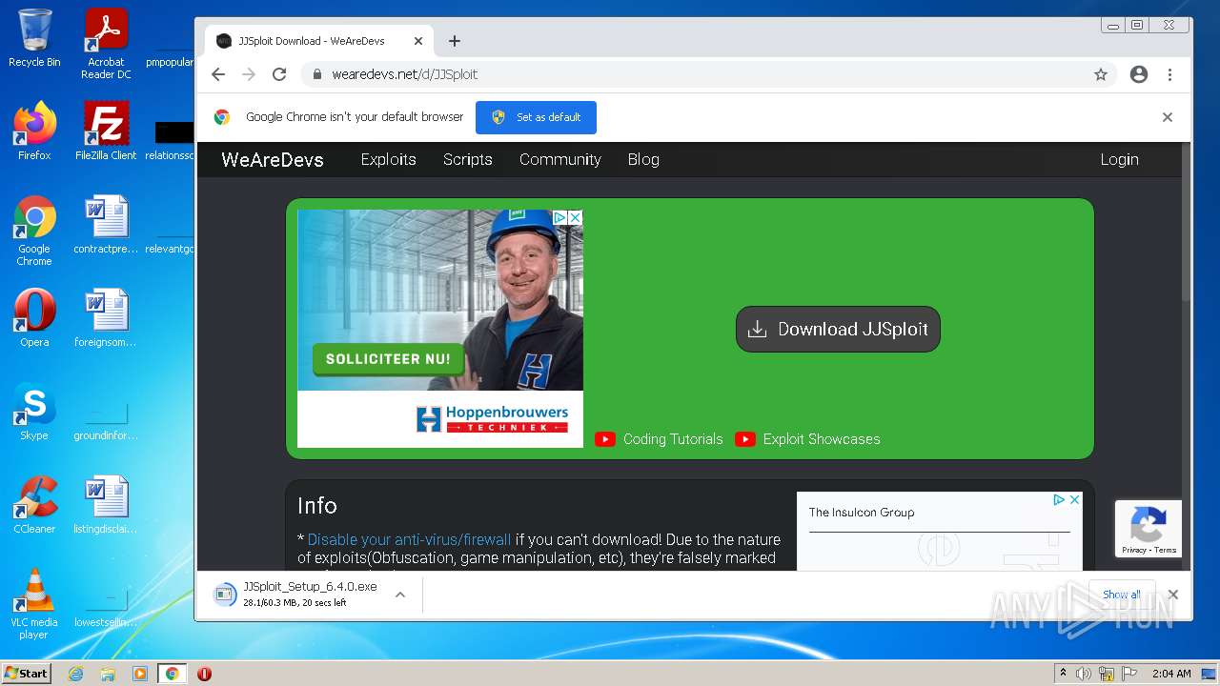Open a new tab with the plus button
Screen dimensions: 1220x686
pyautogui.click(x=455, y=41)
